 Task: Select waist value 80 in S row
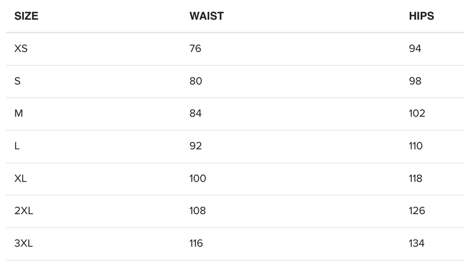(x=196, y=81)
